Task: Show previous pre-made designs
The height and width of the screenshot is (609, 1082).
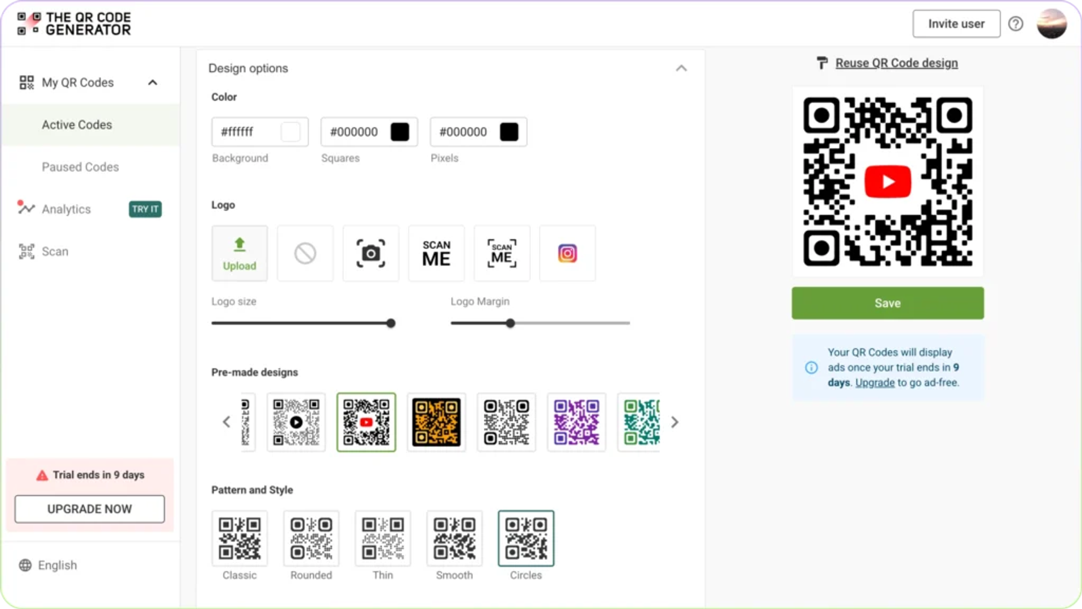Action: [x=227, y=422]
